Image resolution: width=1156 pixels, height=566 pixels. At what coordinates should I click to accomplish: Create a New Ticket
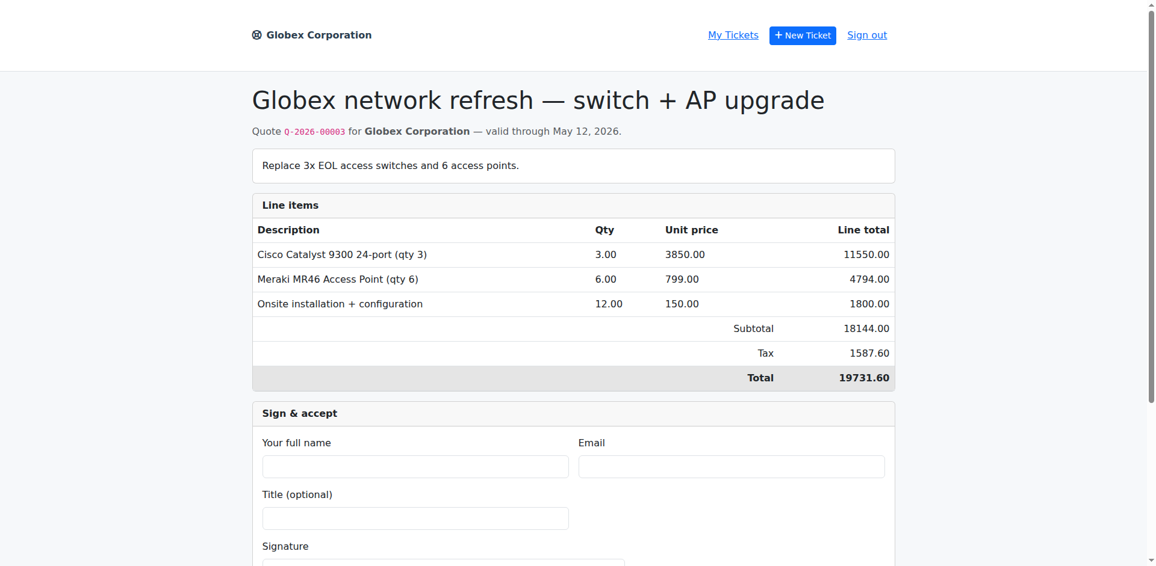(803, 35)
